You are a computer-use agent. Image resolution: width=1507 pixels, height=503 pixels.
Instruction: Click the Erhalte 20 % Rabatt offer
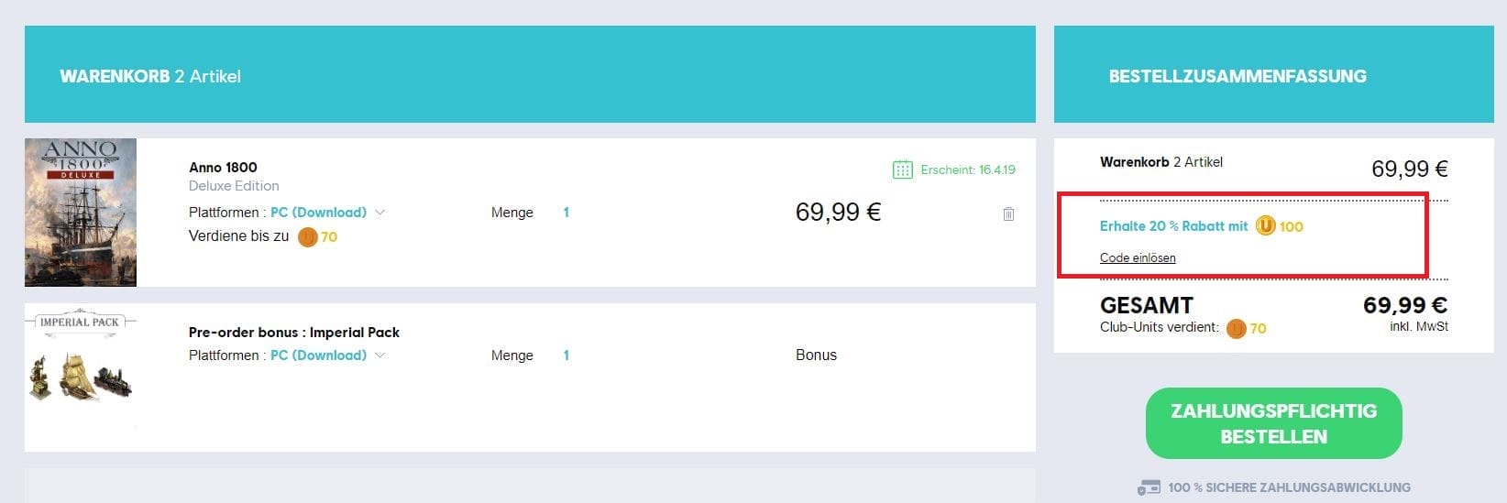coord(1173,226)
